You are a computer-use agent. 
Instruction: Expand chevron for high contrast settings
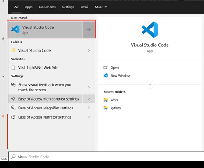(x=88, y=99)
